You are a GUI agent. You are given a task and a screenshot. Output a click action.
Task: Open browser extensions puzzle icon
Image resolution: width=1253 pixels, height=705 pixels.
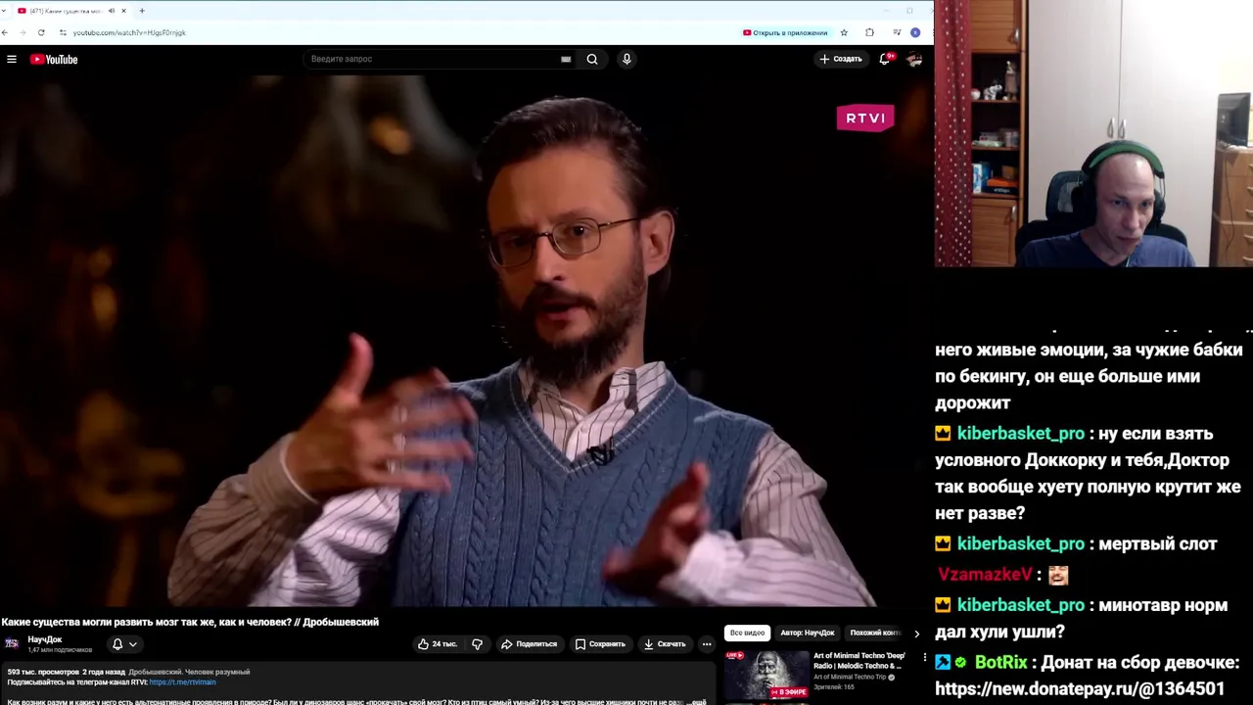coord(869,32)
